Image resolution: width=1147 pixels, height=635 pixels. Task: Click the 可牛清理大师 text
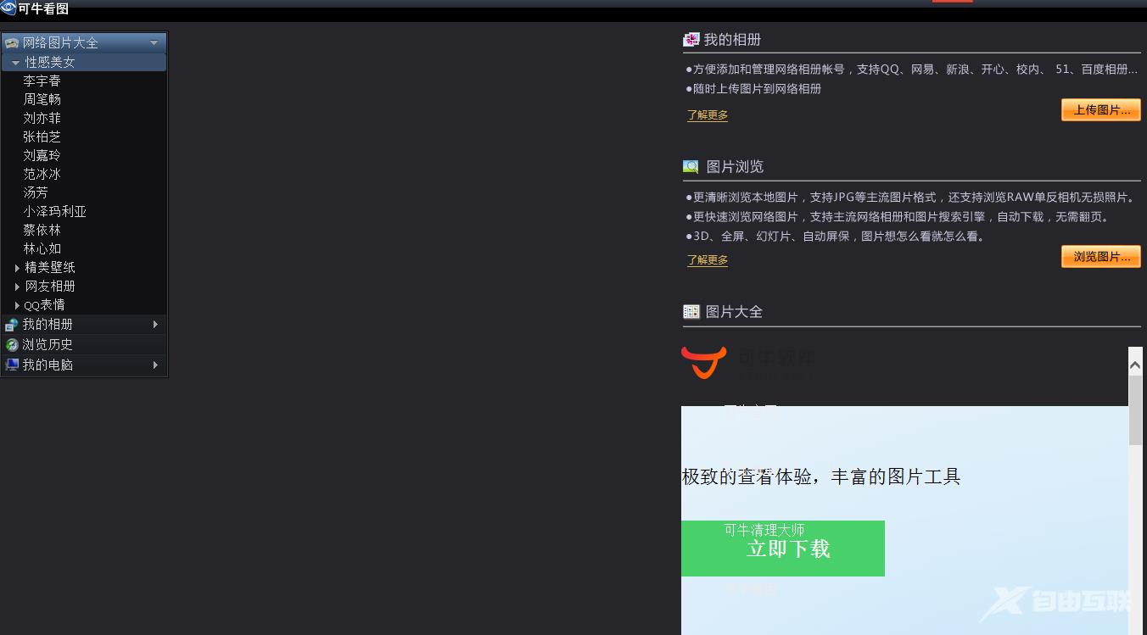(x=764, y=531)
